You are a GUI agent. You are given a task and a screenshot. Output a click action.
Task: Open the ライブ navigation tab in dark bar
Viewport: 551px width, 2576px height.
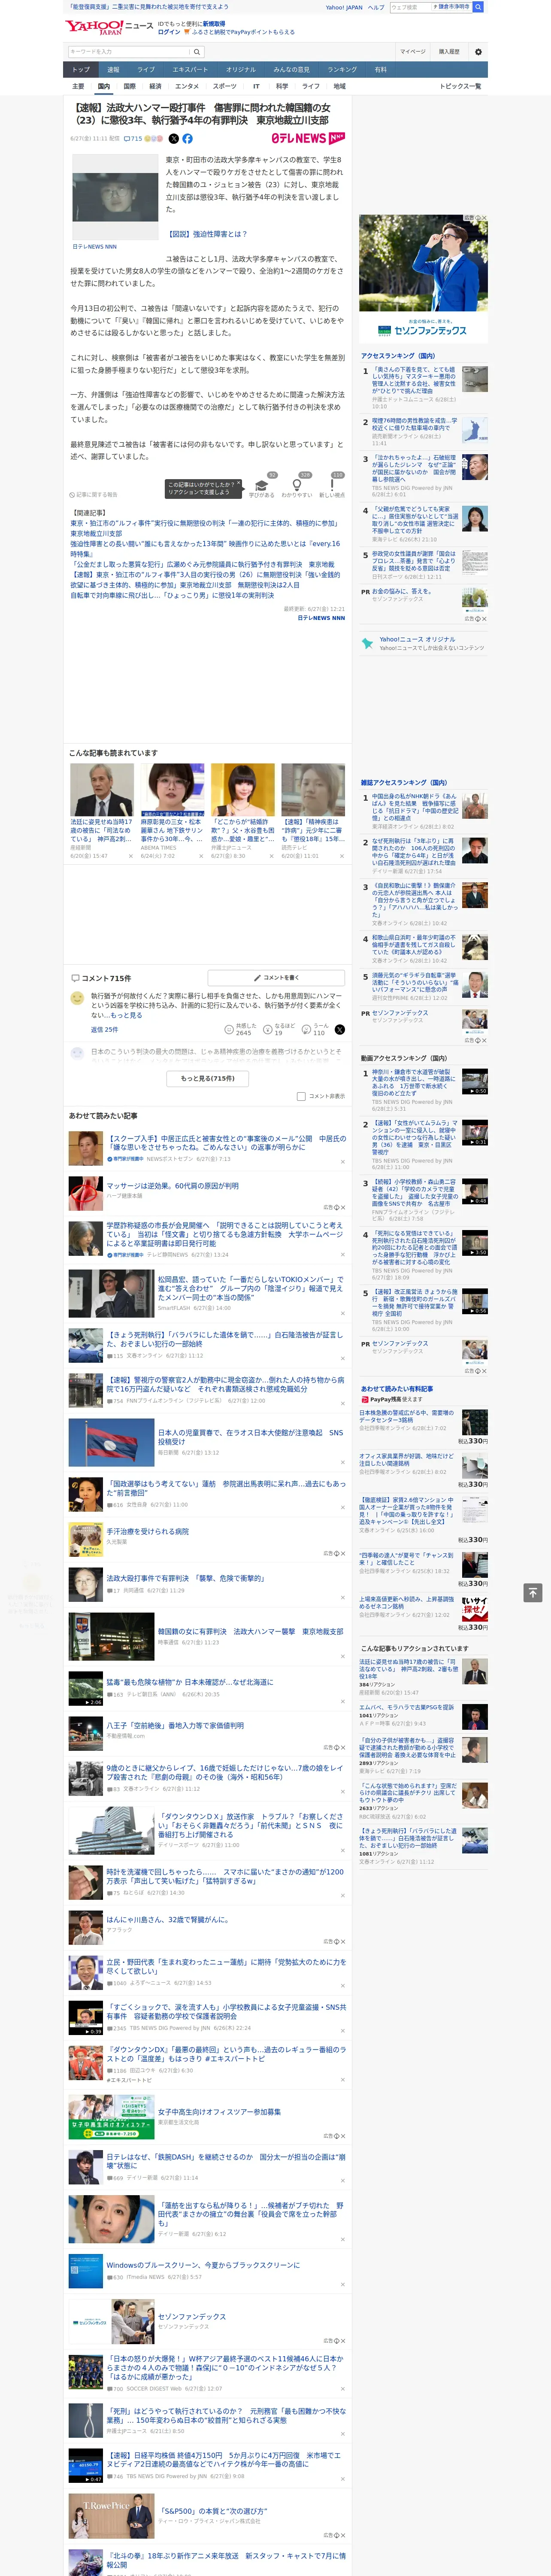[146, 70]
